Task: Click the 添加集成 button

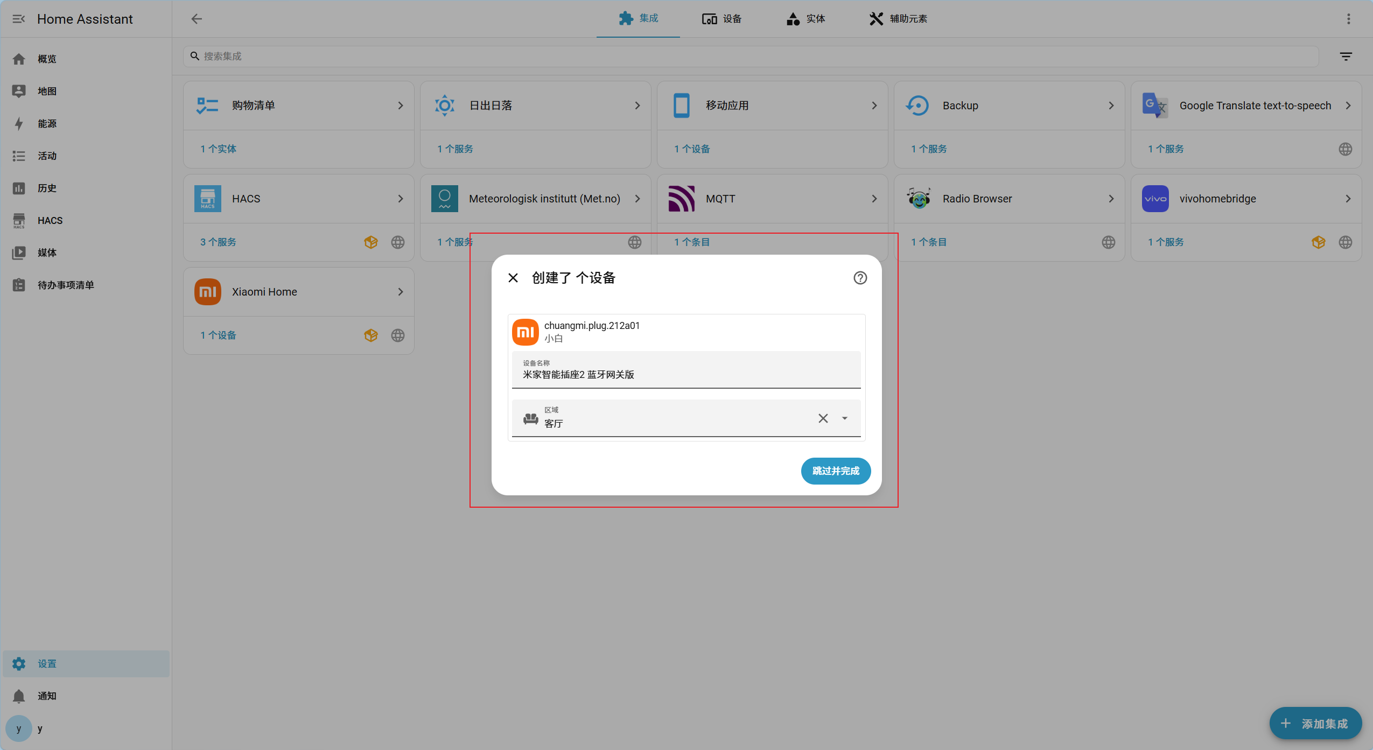Action: click(1314, 723)
